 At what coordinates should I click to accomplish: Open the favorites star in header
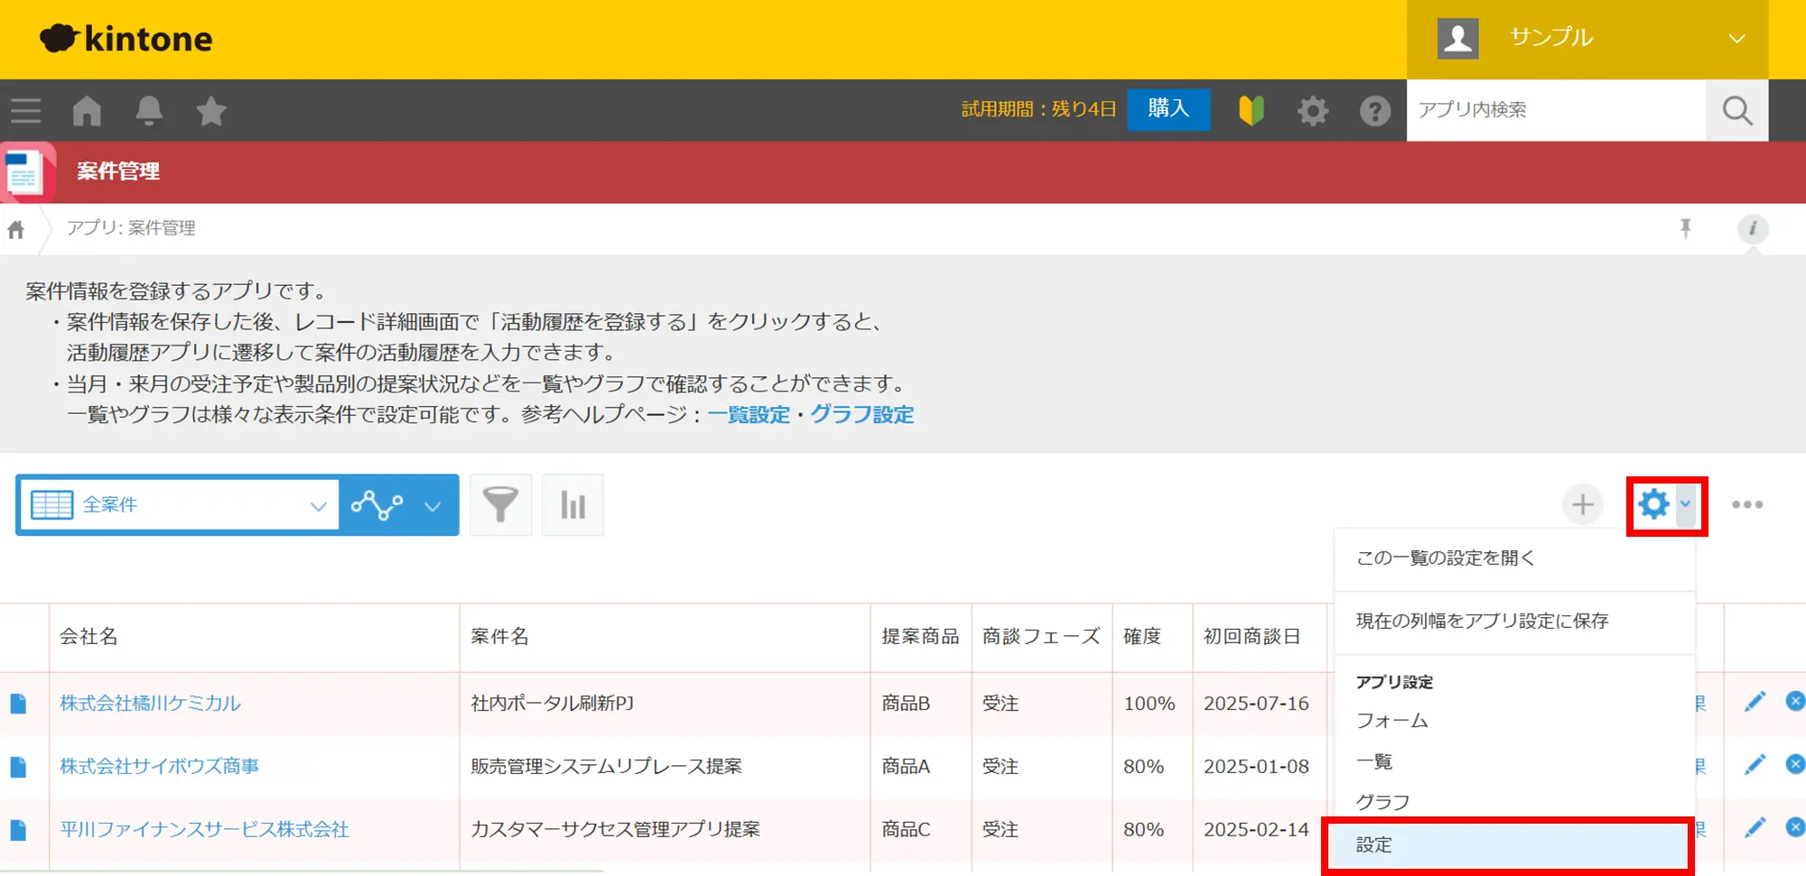211,110
